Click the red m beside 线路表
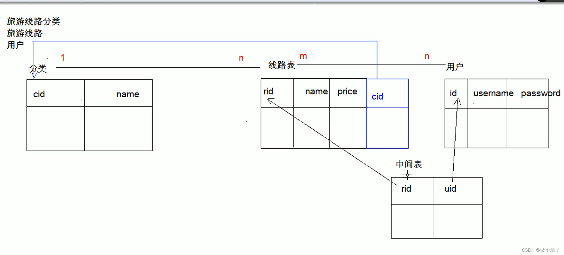 coord(303,56)
